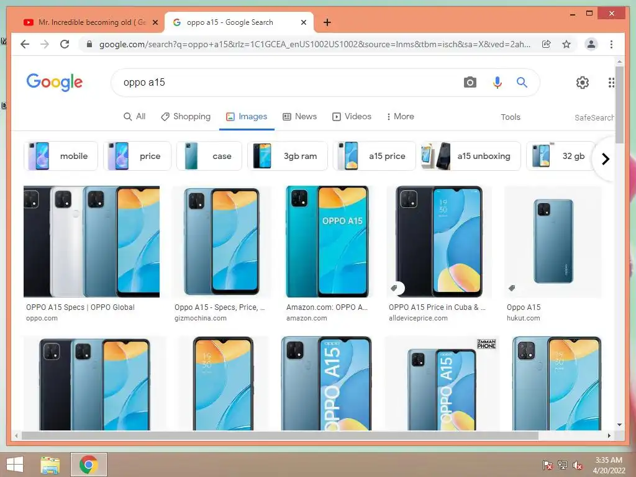Click the padlock site info icon
Viewport: 636px width, 477px height.
coord(89,44)
